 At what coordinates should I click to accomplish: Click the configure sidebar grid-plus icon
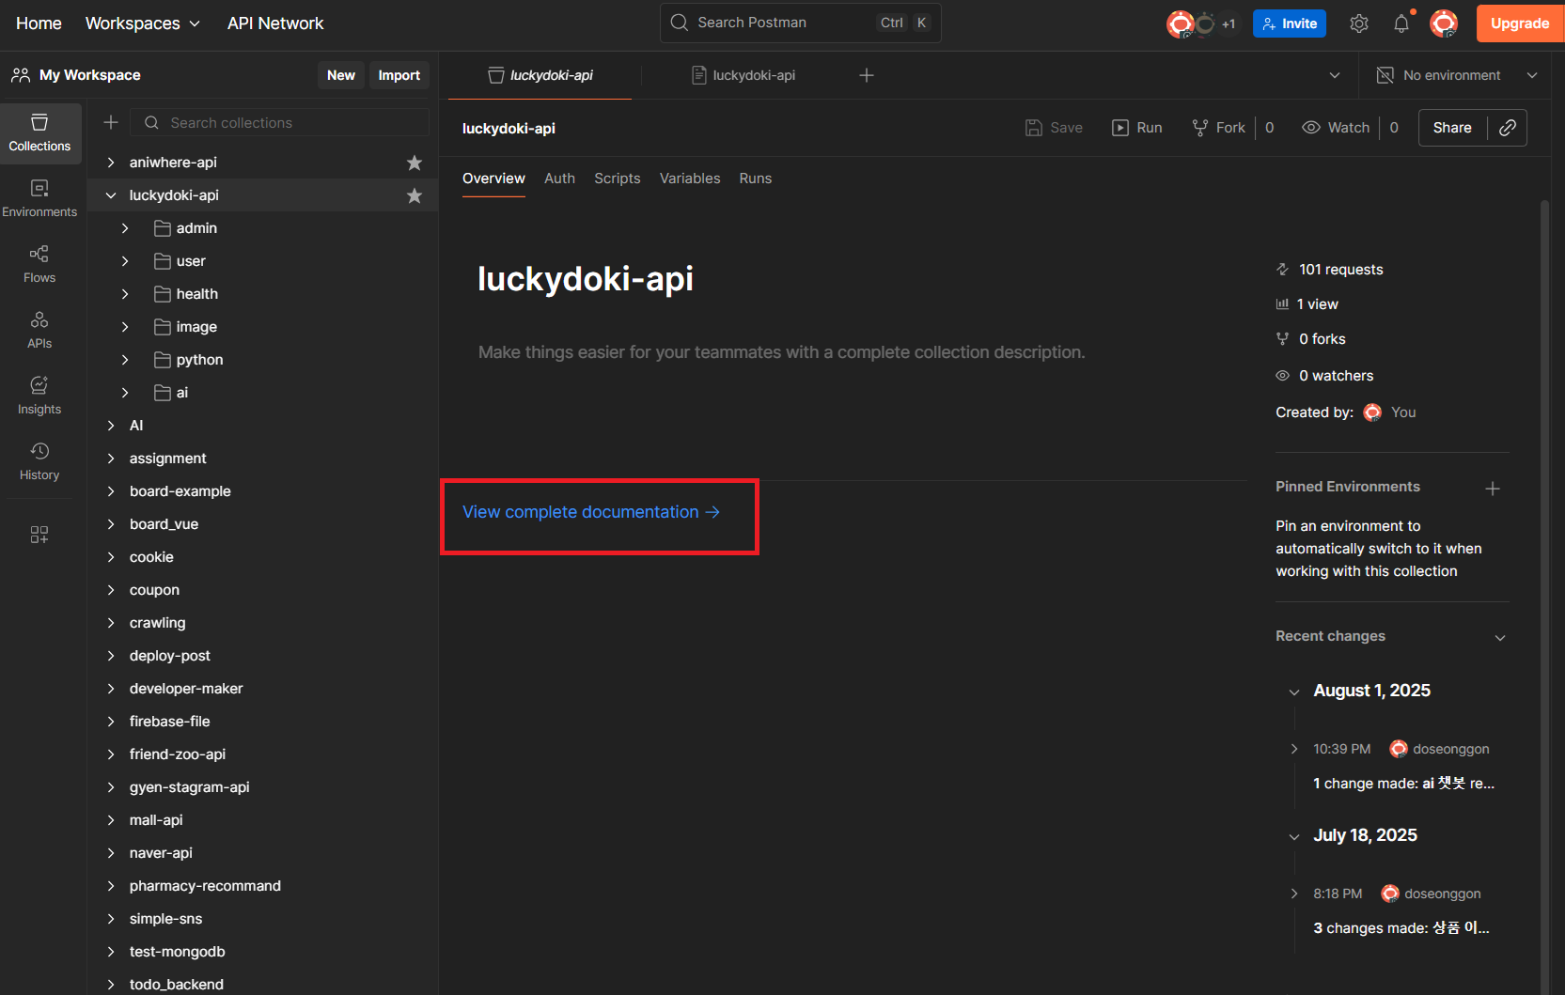[x=39, y=535]
